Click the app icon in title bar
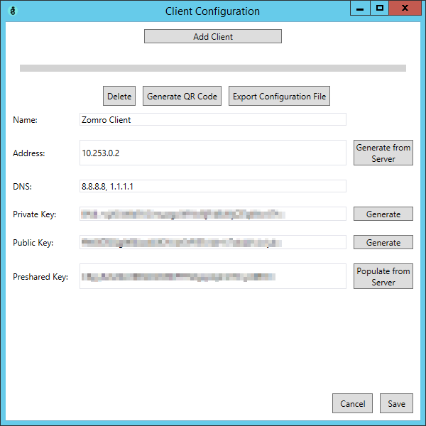The height and width of the screenshot is (426, 426). point(13,11)
